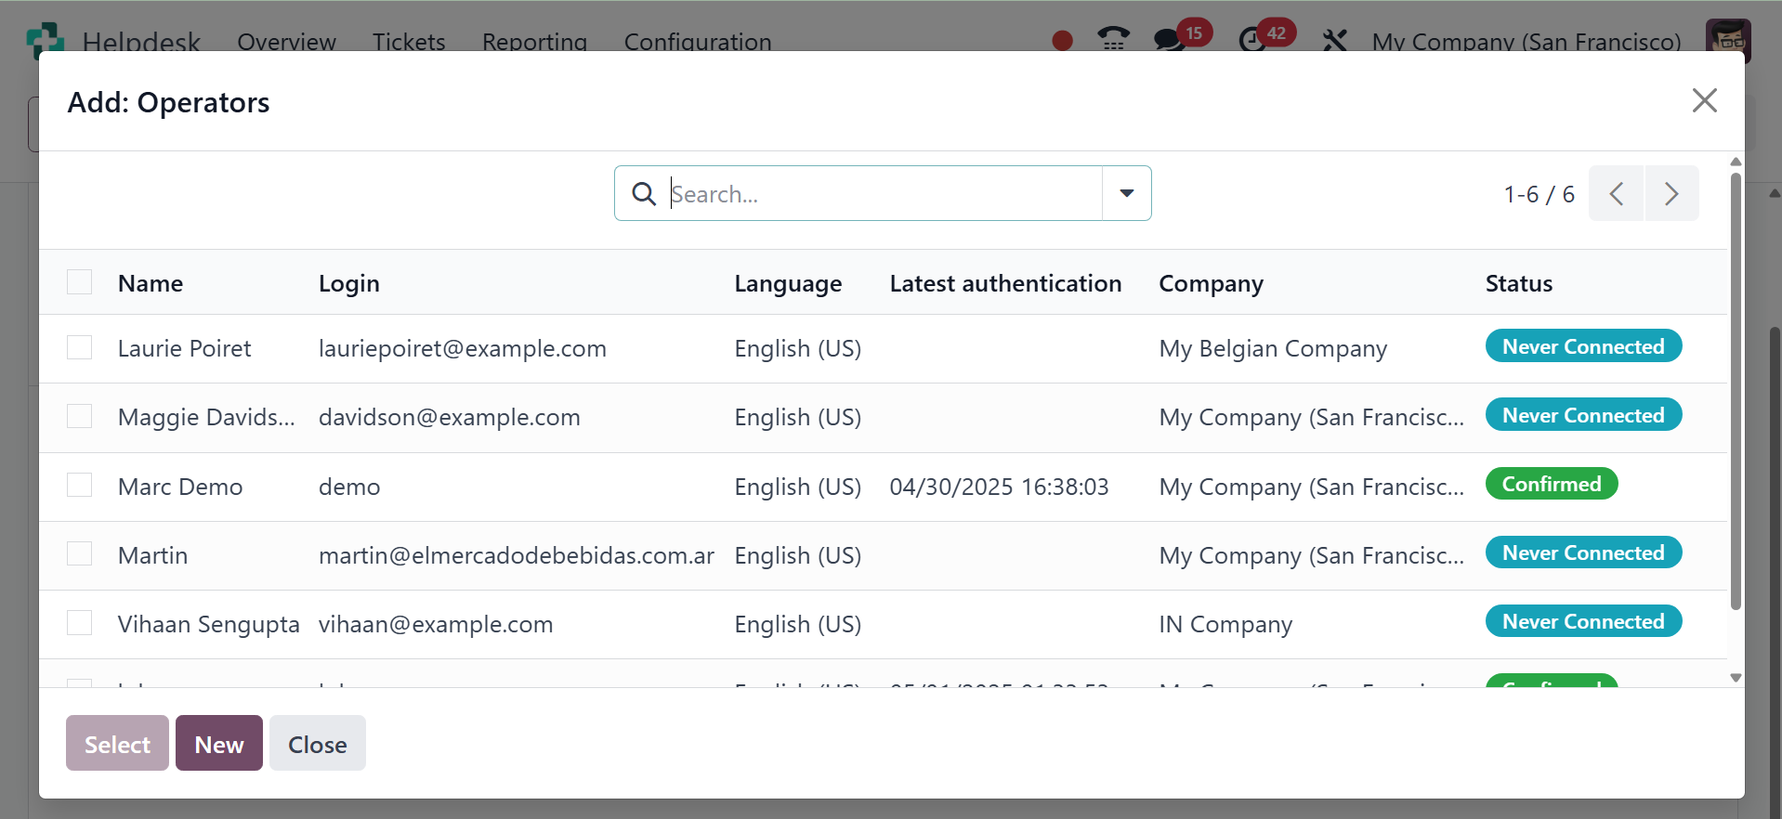Viewport: 1782px width, 819px height.
Task: Open the messages chat icon
Action: tap(1169, 40)
